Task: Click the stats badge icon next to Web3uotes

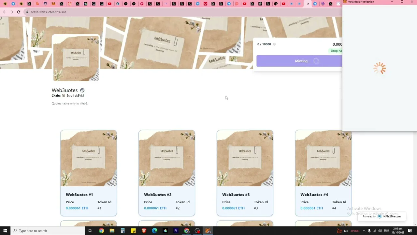Action: pos(82,90)
